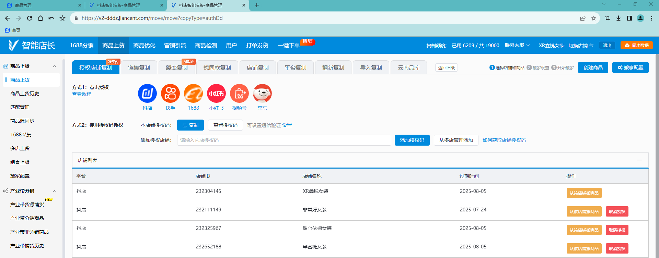Open the 商品优化 top menu
The width and height of the screenshot is (659, 258).
point(144,46)
